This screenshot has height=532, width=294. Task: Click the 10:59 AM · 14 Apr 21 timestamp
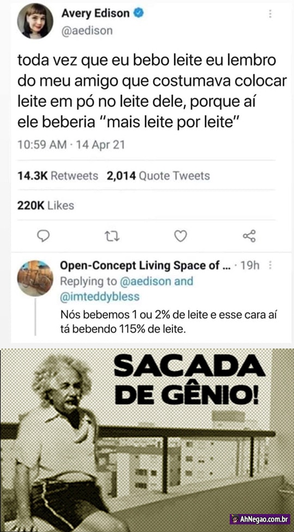click(x=71, y=145)
